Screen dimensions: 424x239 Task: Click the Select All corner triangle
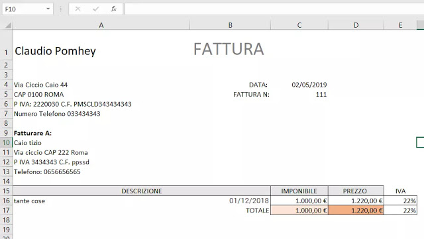(8, 25)
